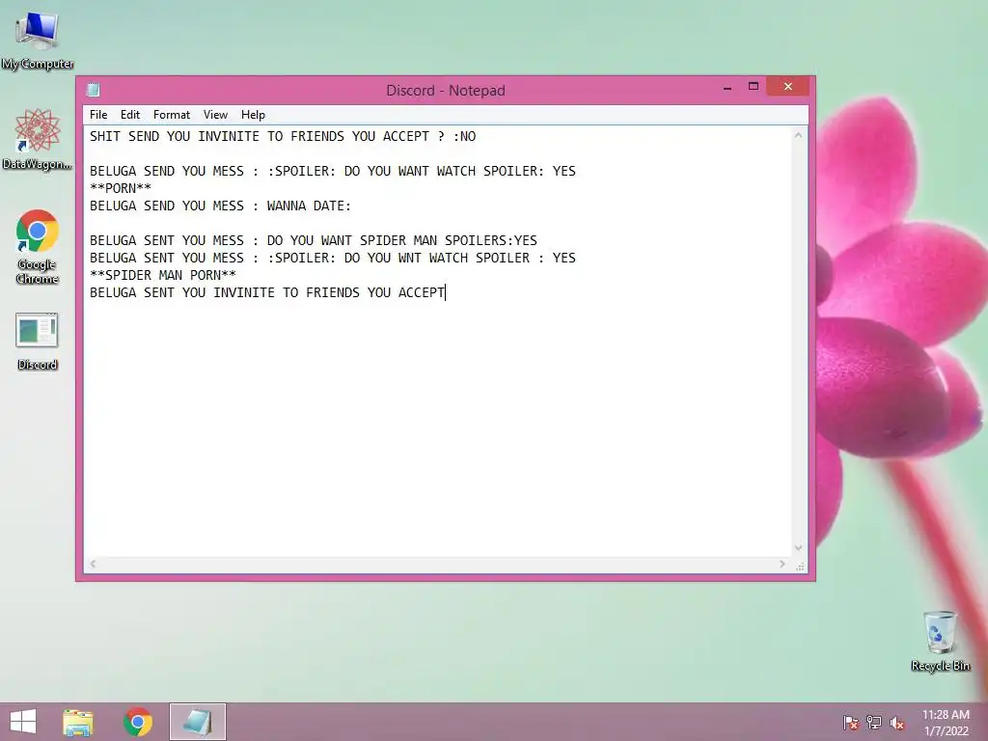
Task: Click the 'Discord - Notepad' title bar text
Action: click(446, 90)
